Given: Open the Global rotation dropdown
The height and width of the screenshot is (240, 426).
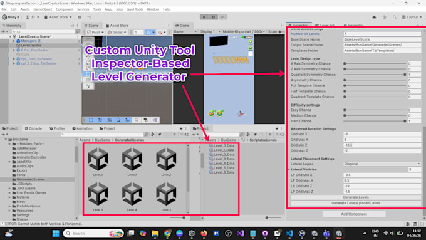Looking at the screenshot, I should [117, 32].
